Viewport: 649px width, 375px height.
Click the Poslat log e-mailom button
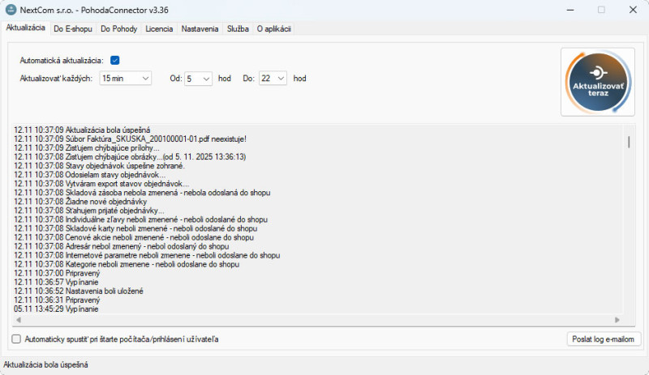[x=604, y=339]
